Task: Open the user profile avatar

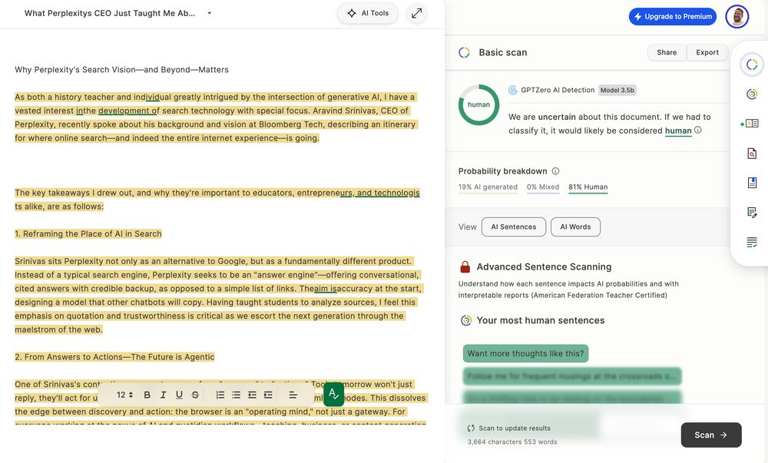Action: 737,17
